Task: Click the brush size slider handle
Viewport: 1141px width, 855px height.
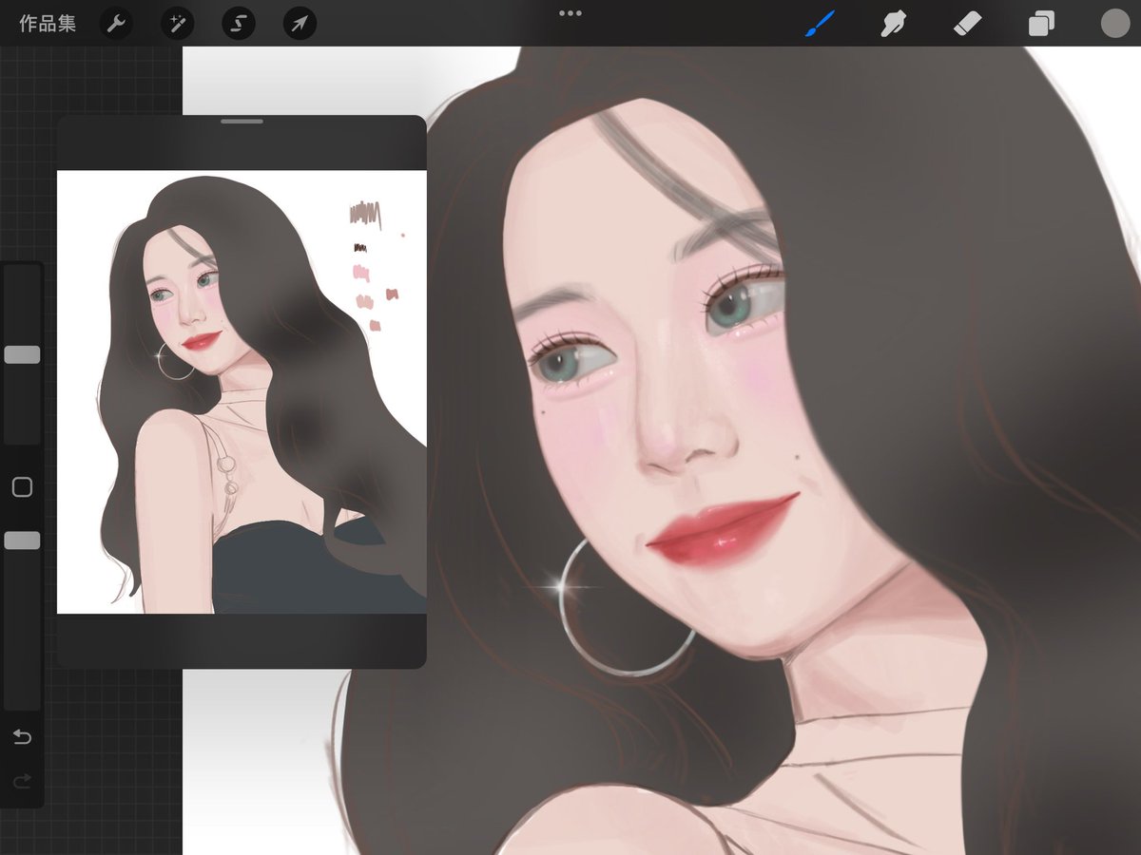Action: point(22,354)
